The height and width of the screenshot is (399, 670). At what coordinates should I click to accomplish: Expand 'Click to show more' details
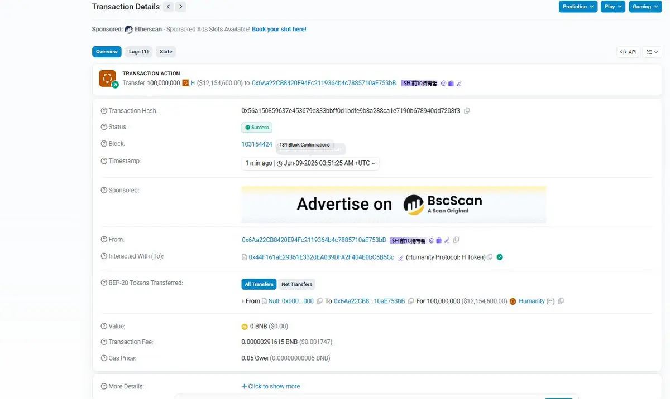tap(271, 386)
